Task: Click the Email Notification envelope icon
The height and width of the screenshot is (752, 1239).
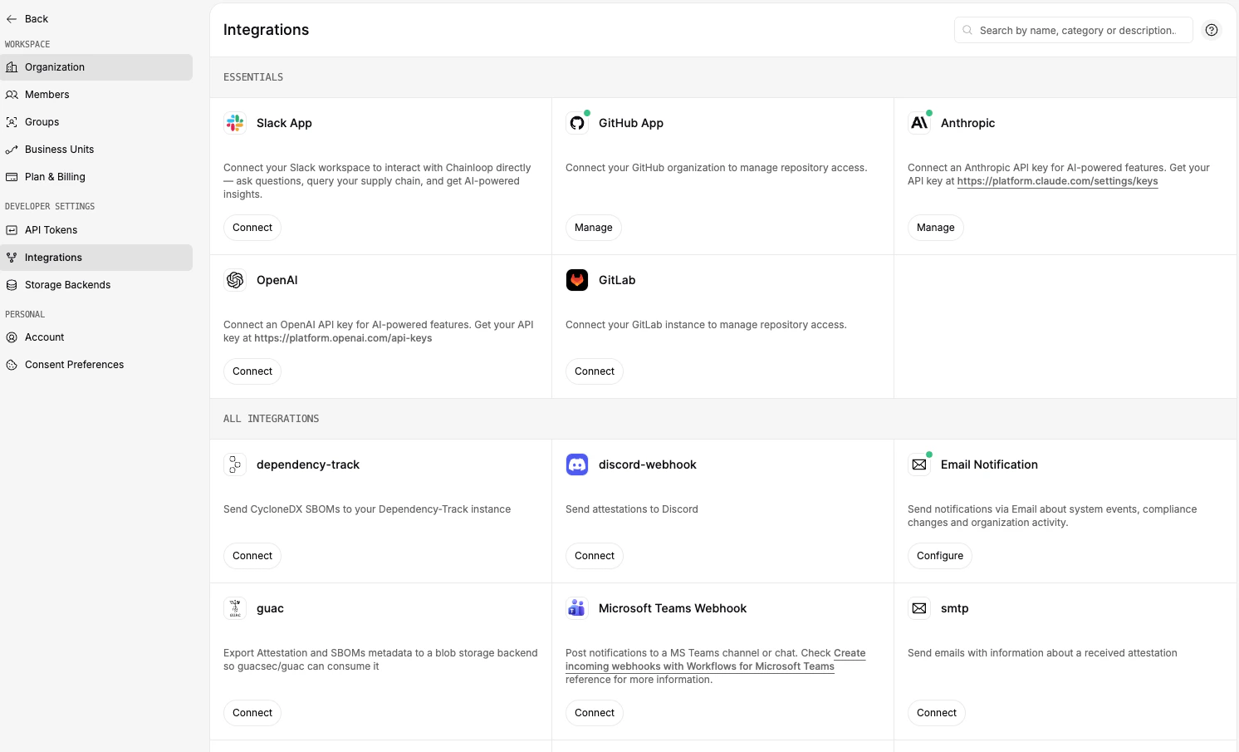Action: 919,464
